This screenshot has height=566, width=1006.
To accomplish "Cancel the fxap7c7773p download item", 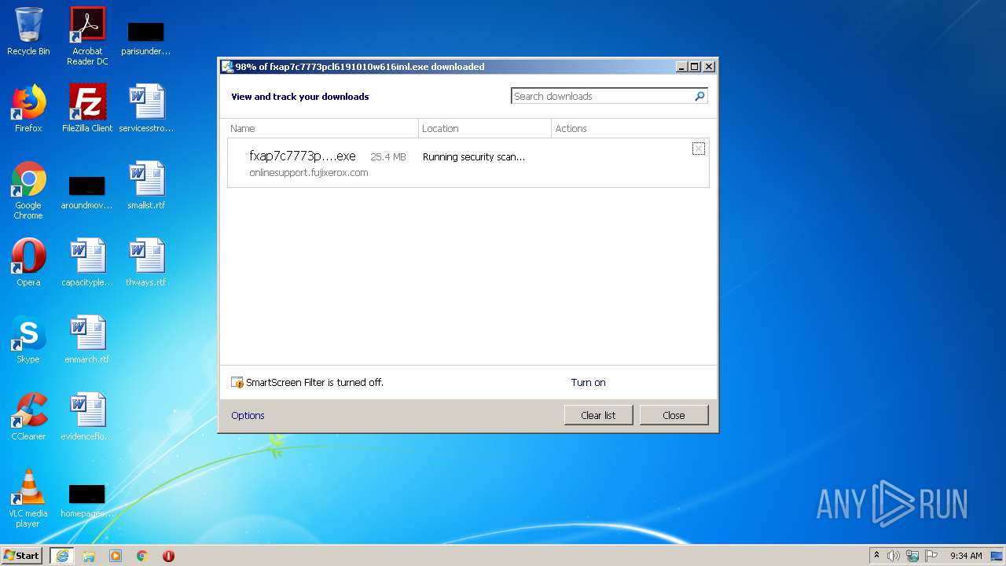I will click(x=698, y=149).
